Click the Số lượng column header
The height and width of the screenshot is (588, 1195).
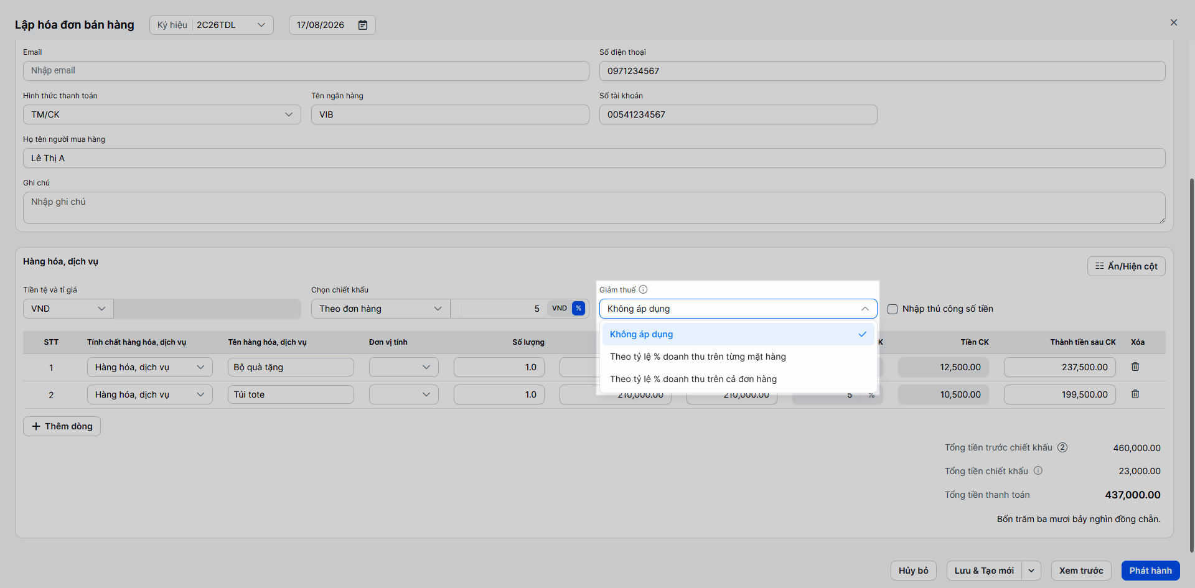pyautogui.click(x=528, y=342)
